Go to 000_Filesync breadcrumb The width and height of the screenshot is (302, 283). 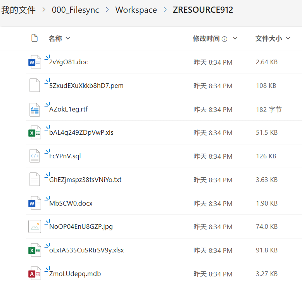[x=76, y=10]
